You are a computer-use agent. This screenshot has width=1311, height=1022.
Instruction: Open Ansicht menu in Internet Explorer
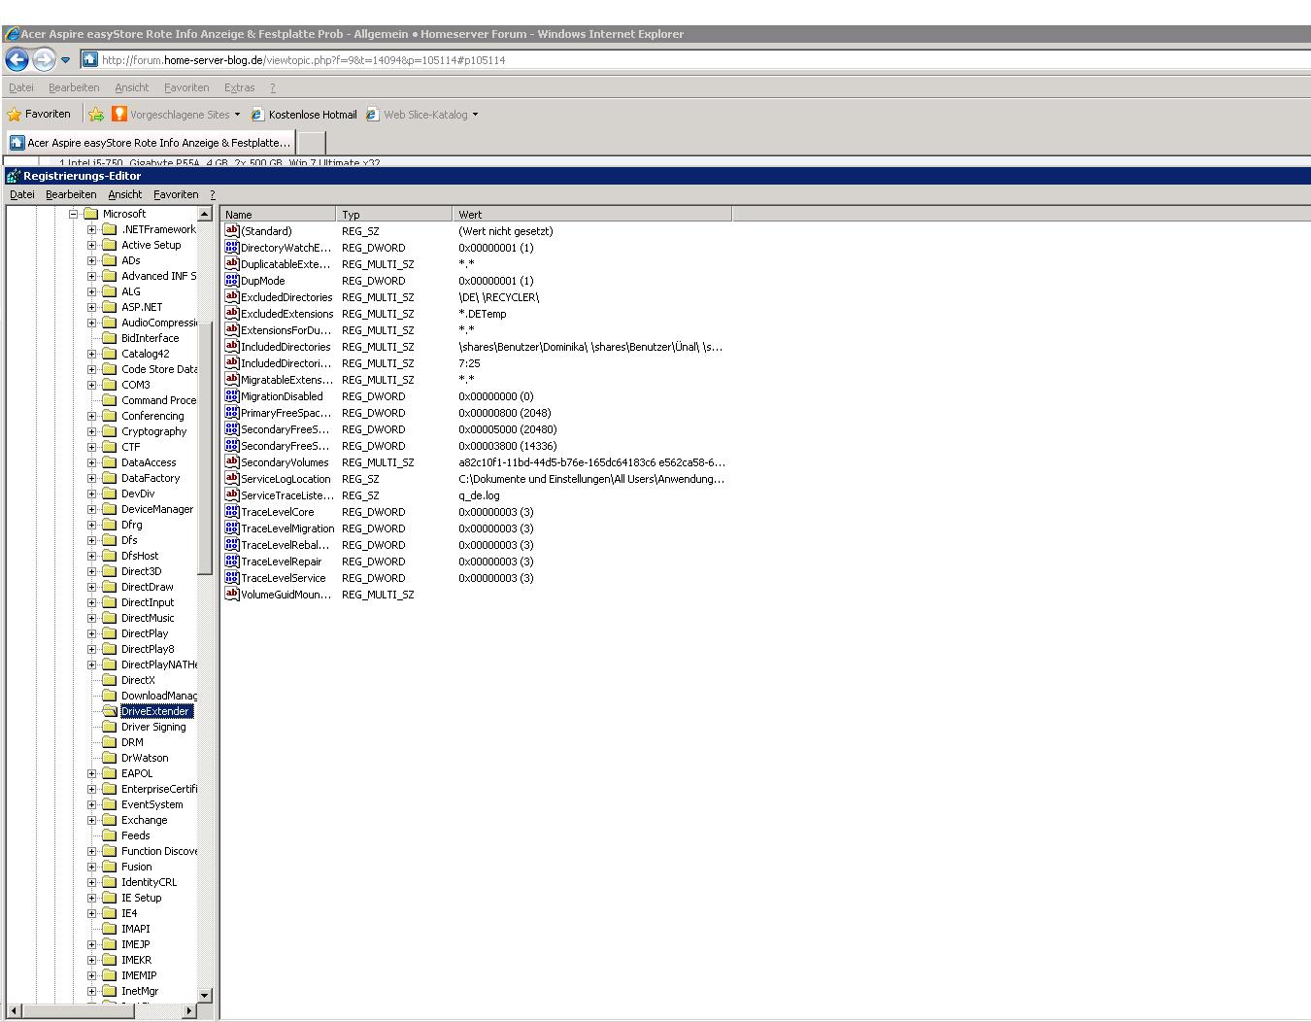point(132,87)
